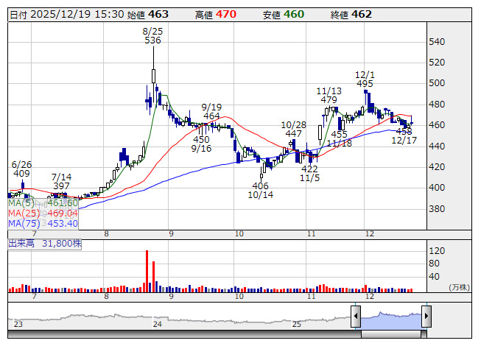Click the date 2025/12/19 15:30 header
Viewport: 481px width, 346px height.
(x=67, y=15)
